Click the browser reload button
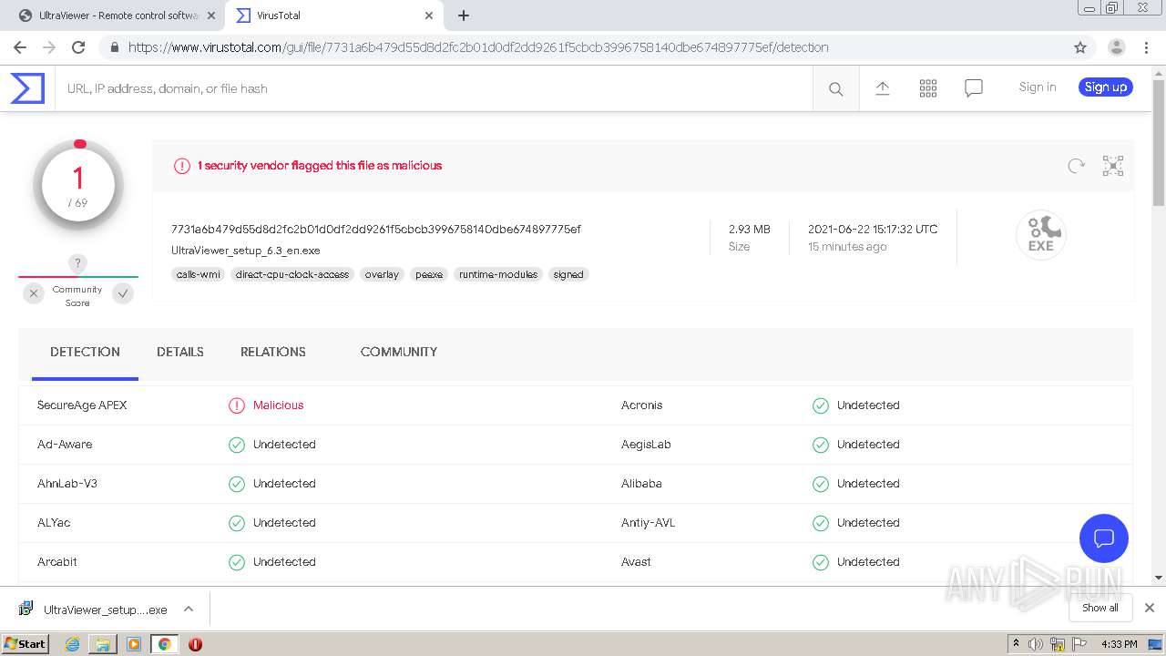 (x=78, y=47)
